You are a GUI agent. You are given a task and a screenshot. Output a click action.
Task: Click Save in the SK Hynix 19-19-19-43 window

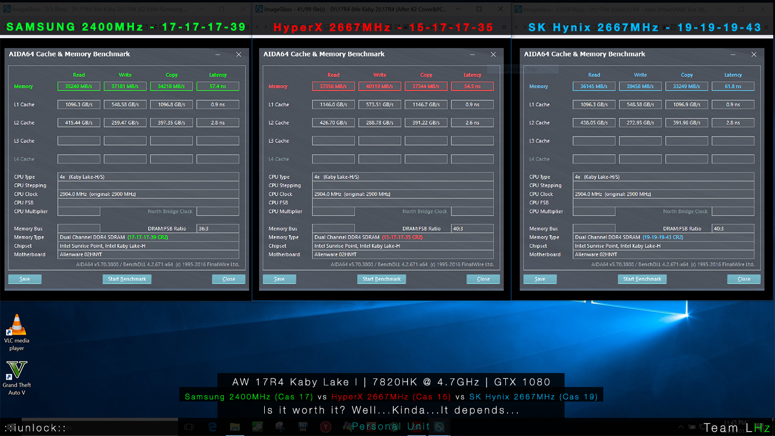(540, 279)
